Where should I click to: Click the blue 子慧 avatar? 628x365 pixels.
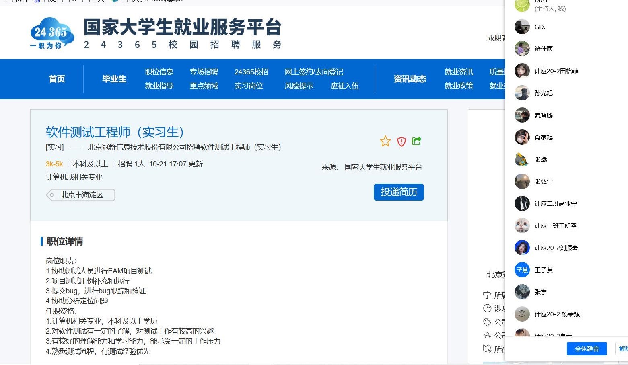point(522,270)
